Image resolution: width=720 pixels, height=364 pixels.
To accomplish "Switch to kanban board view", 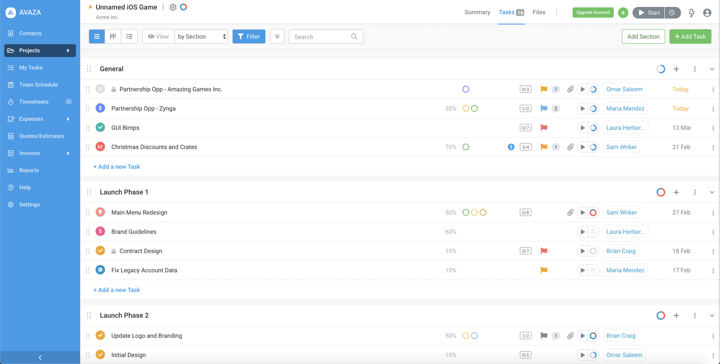I will [113, 36].
